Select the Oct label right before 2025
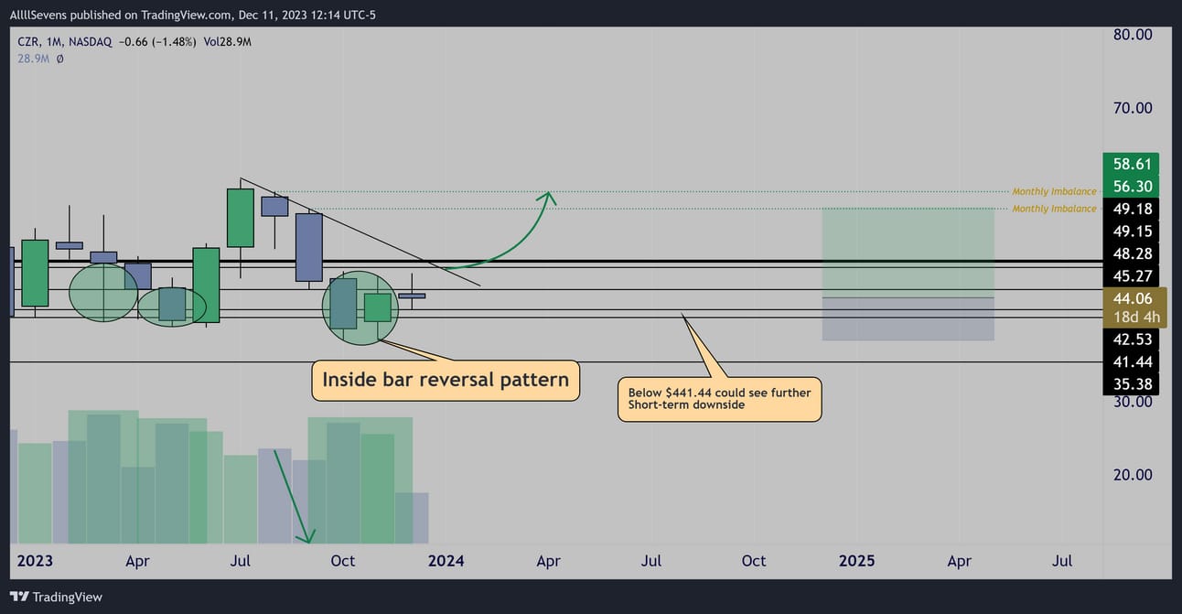Screen dimensions: 1182x614 pos(754,560)
